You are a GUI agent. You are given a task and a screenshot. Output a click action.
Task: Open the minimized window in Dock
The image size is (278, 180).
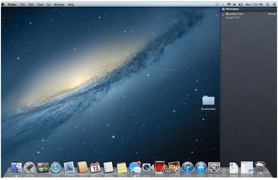coord(247,167)
